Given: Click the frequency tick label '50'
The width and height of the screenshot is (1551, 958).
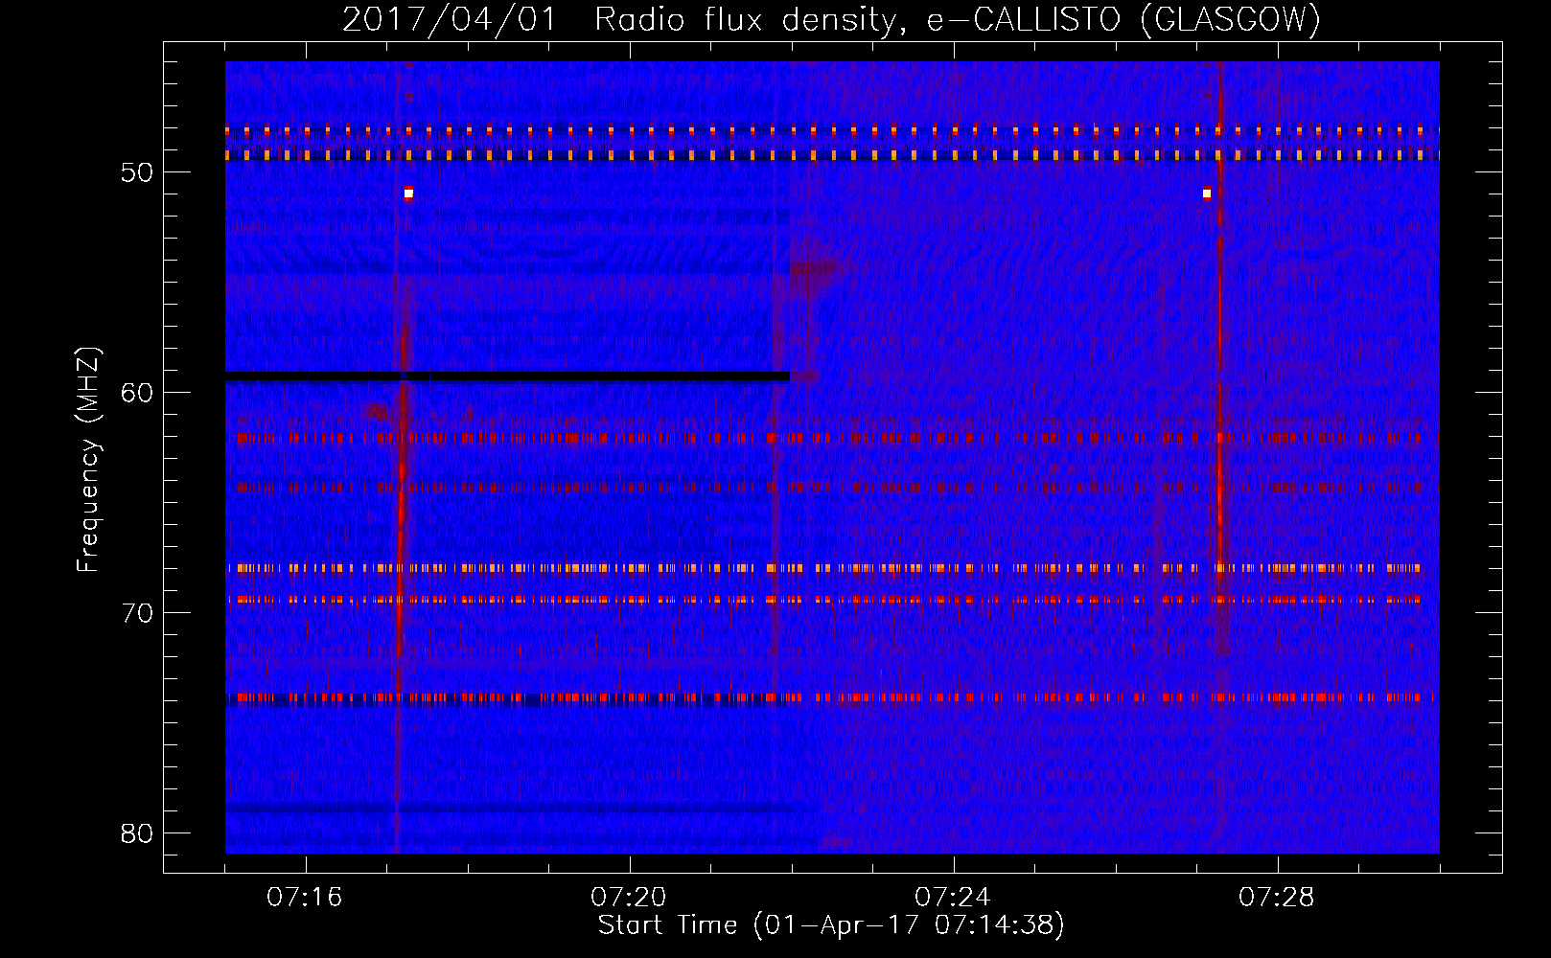Looking at the screenshot, I should click(x=138, y=173).
